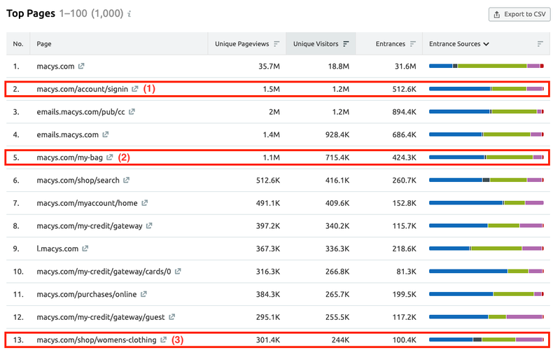
Task: Click the Unique Pageviews column header label
Action: [x=241, y=43]
